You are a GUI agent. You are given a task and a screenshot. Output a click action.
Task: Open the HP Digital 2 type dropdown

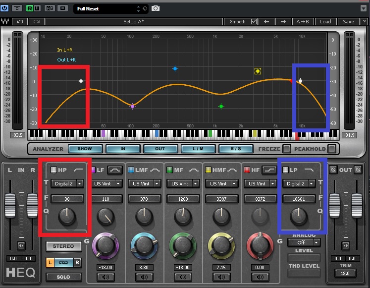(x=67, y=184)
